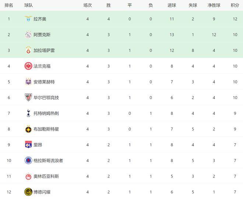
Task: Click the Olympiacos red crest icon
Action: pos(28,176)
